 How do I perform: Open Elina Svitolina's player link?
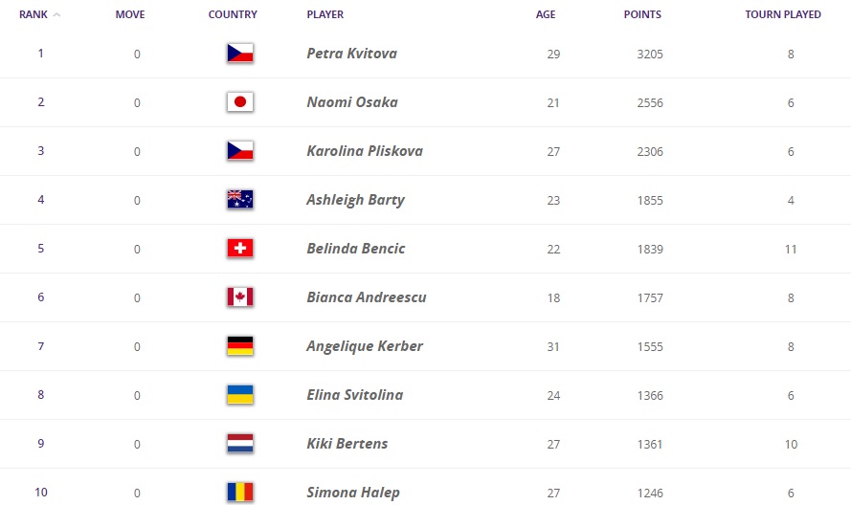click(x=355, y=395)
